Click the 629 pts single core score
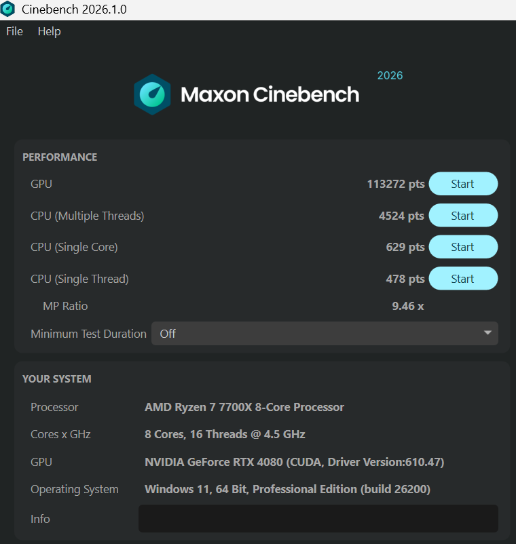The image size is (516, 544). 405,247
